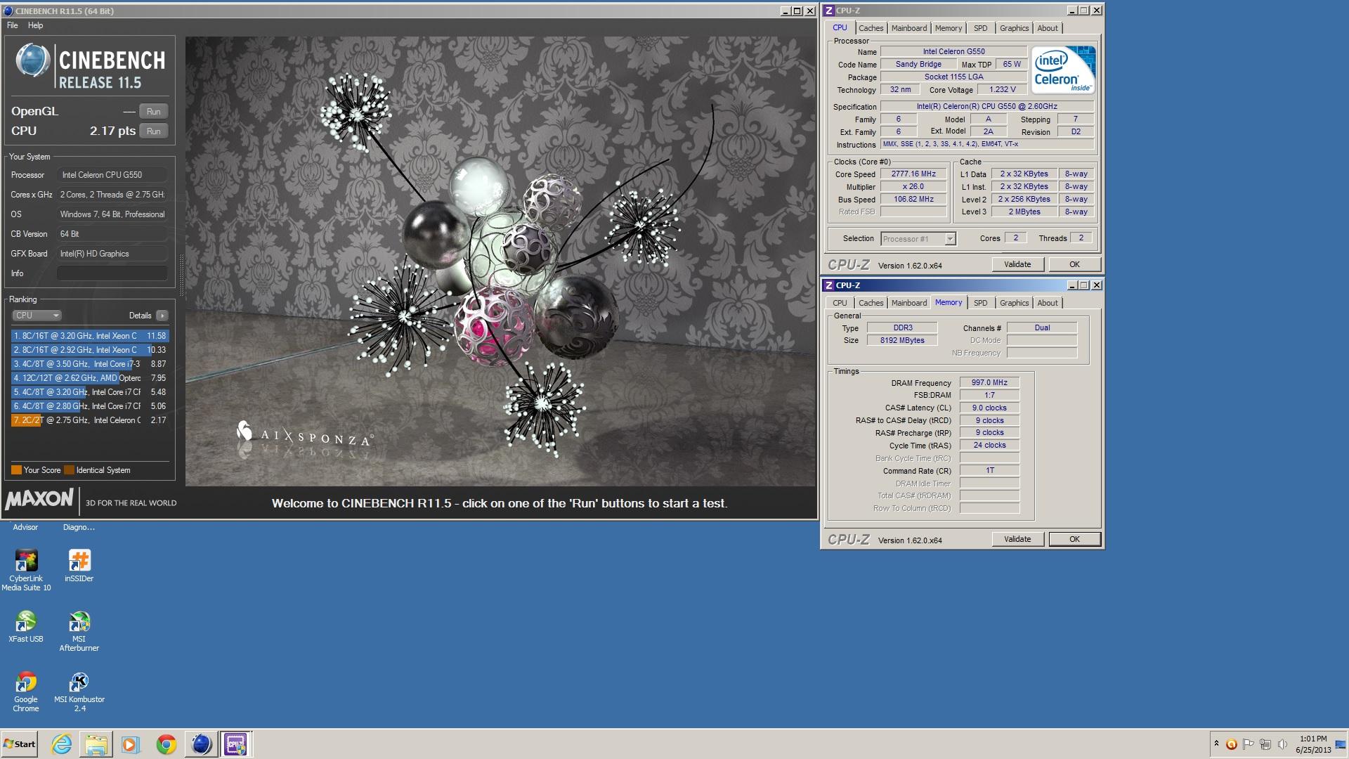Screen dimensions: 1349x759
Task: Select ranking row 8C/16T @ 2.92 GHz Xeon
Action: click(x=89, y=350)
